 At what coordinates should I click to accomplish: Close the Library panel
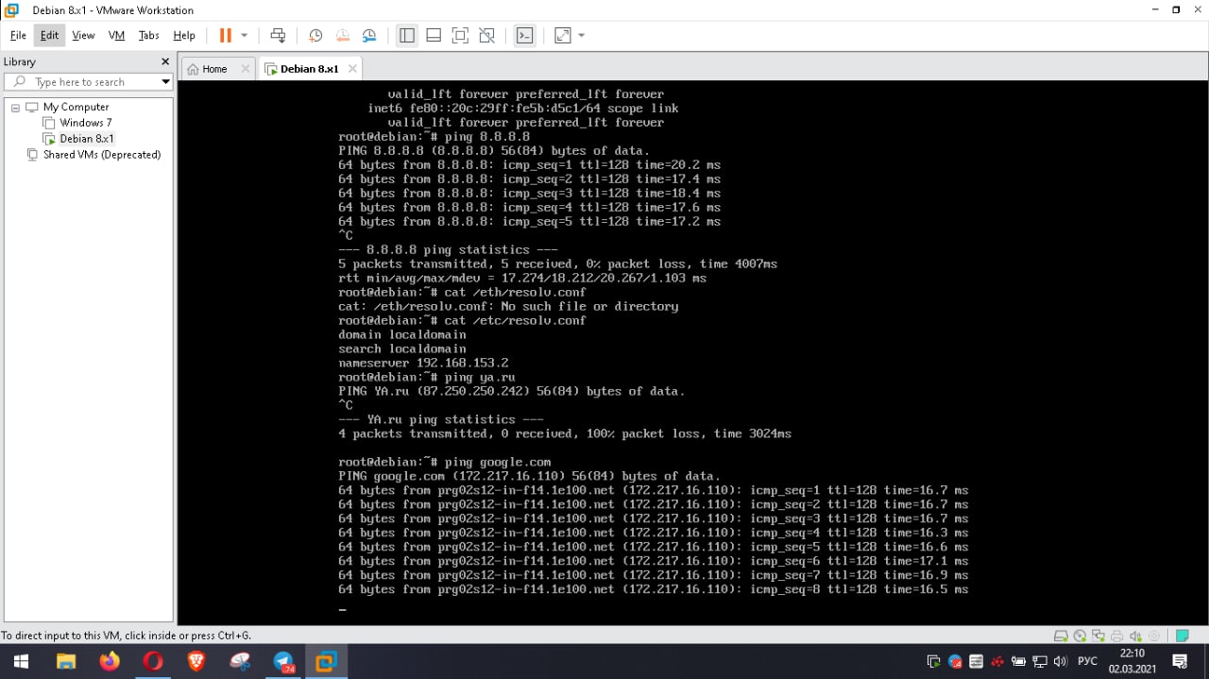pos(165,61)
